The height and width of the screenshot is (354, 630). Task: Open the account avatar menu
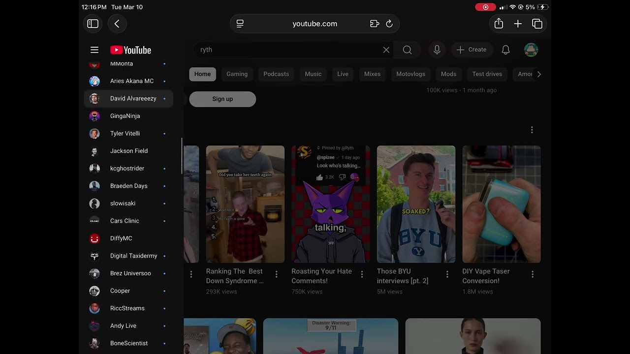531,50
